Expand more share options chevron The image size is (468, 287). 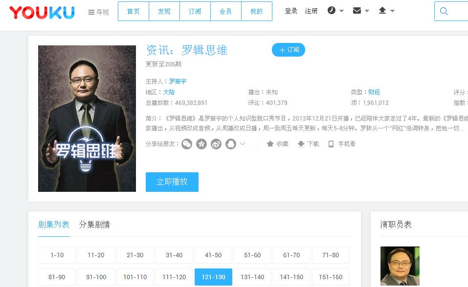point(243,144)
